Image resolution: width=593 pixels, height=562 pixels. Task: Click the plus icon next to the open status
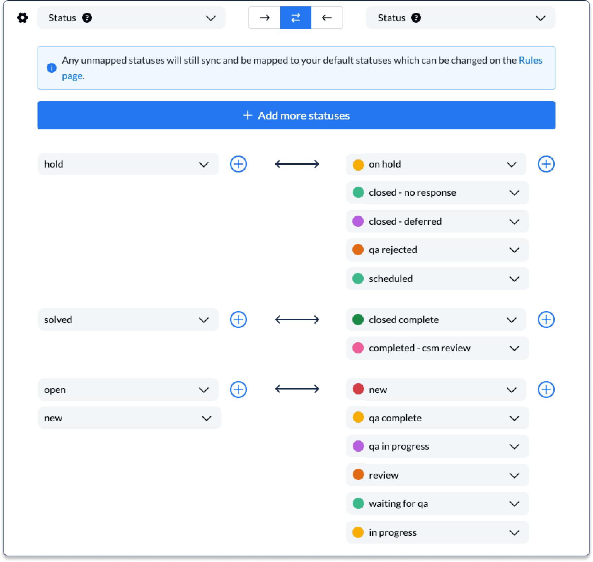coord(239,390)
